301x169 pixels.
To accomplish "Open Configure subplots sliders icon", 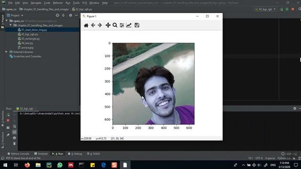I will (122, 25).
